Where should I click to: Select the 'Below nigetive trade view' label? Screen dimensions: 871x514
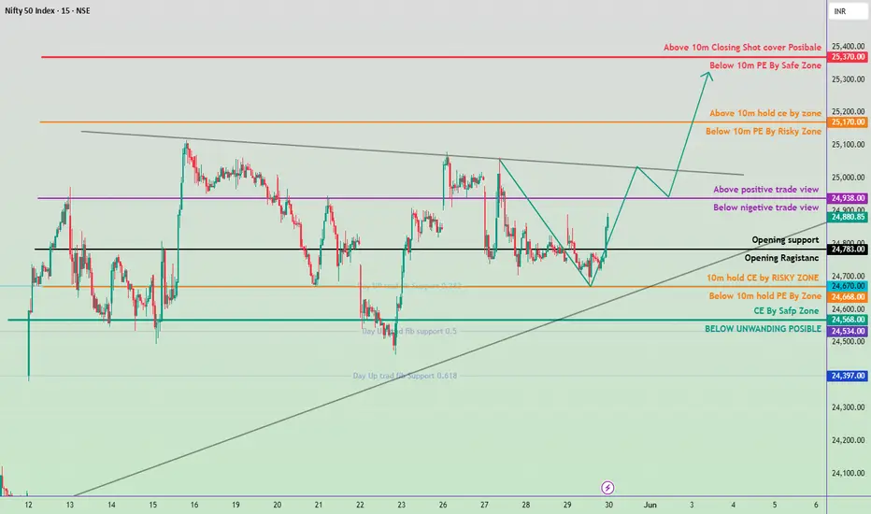tap(766, 207)
